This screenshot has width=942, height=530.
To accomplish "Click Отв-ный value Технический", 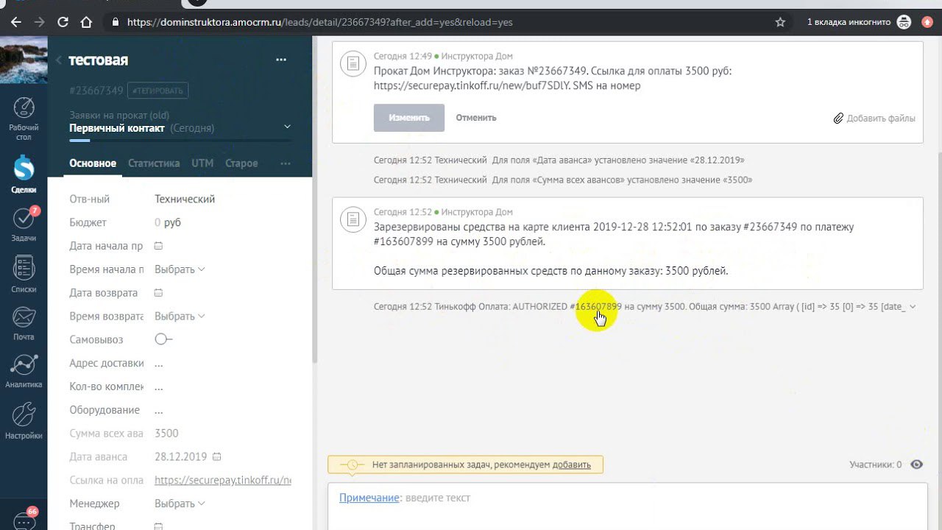I will tap(185, 199).
